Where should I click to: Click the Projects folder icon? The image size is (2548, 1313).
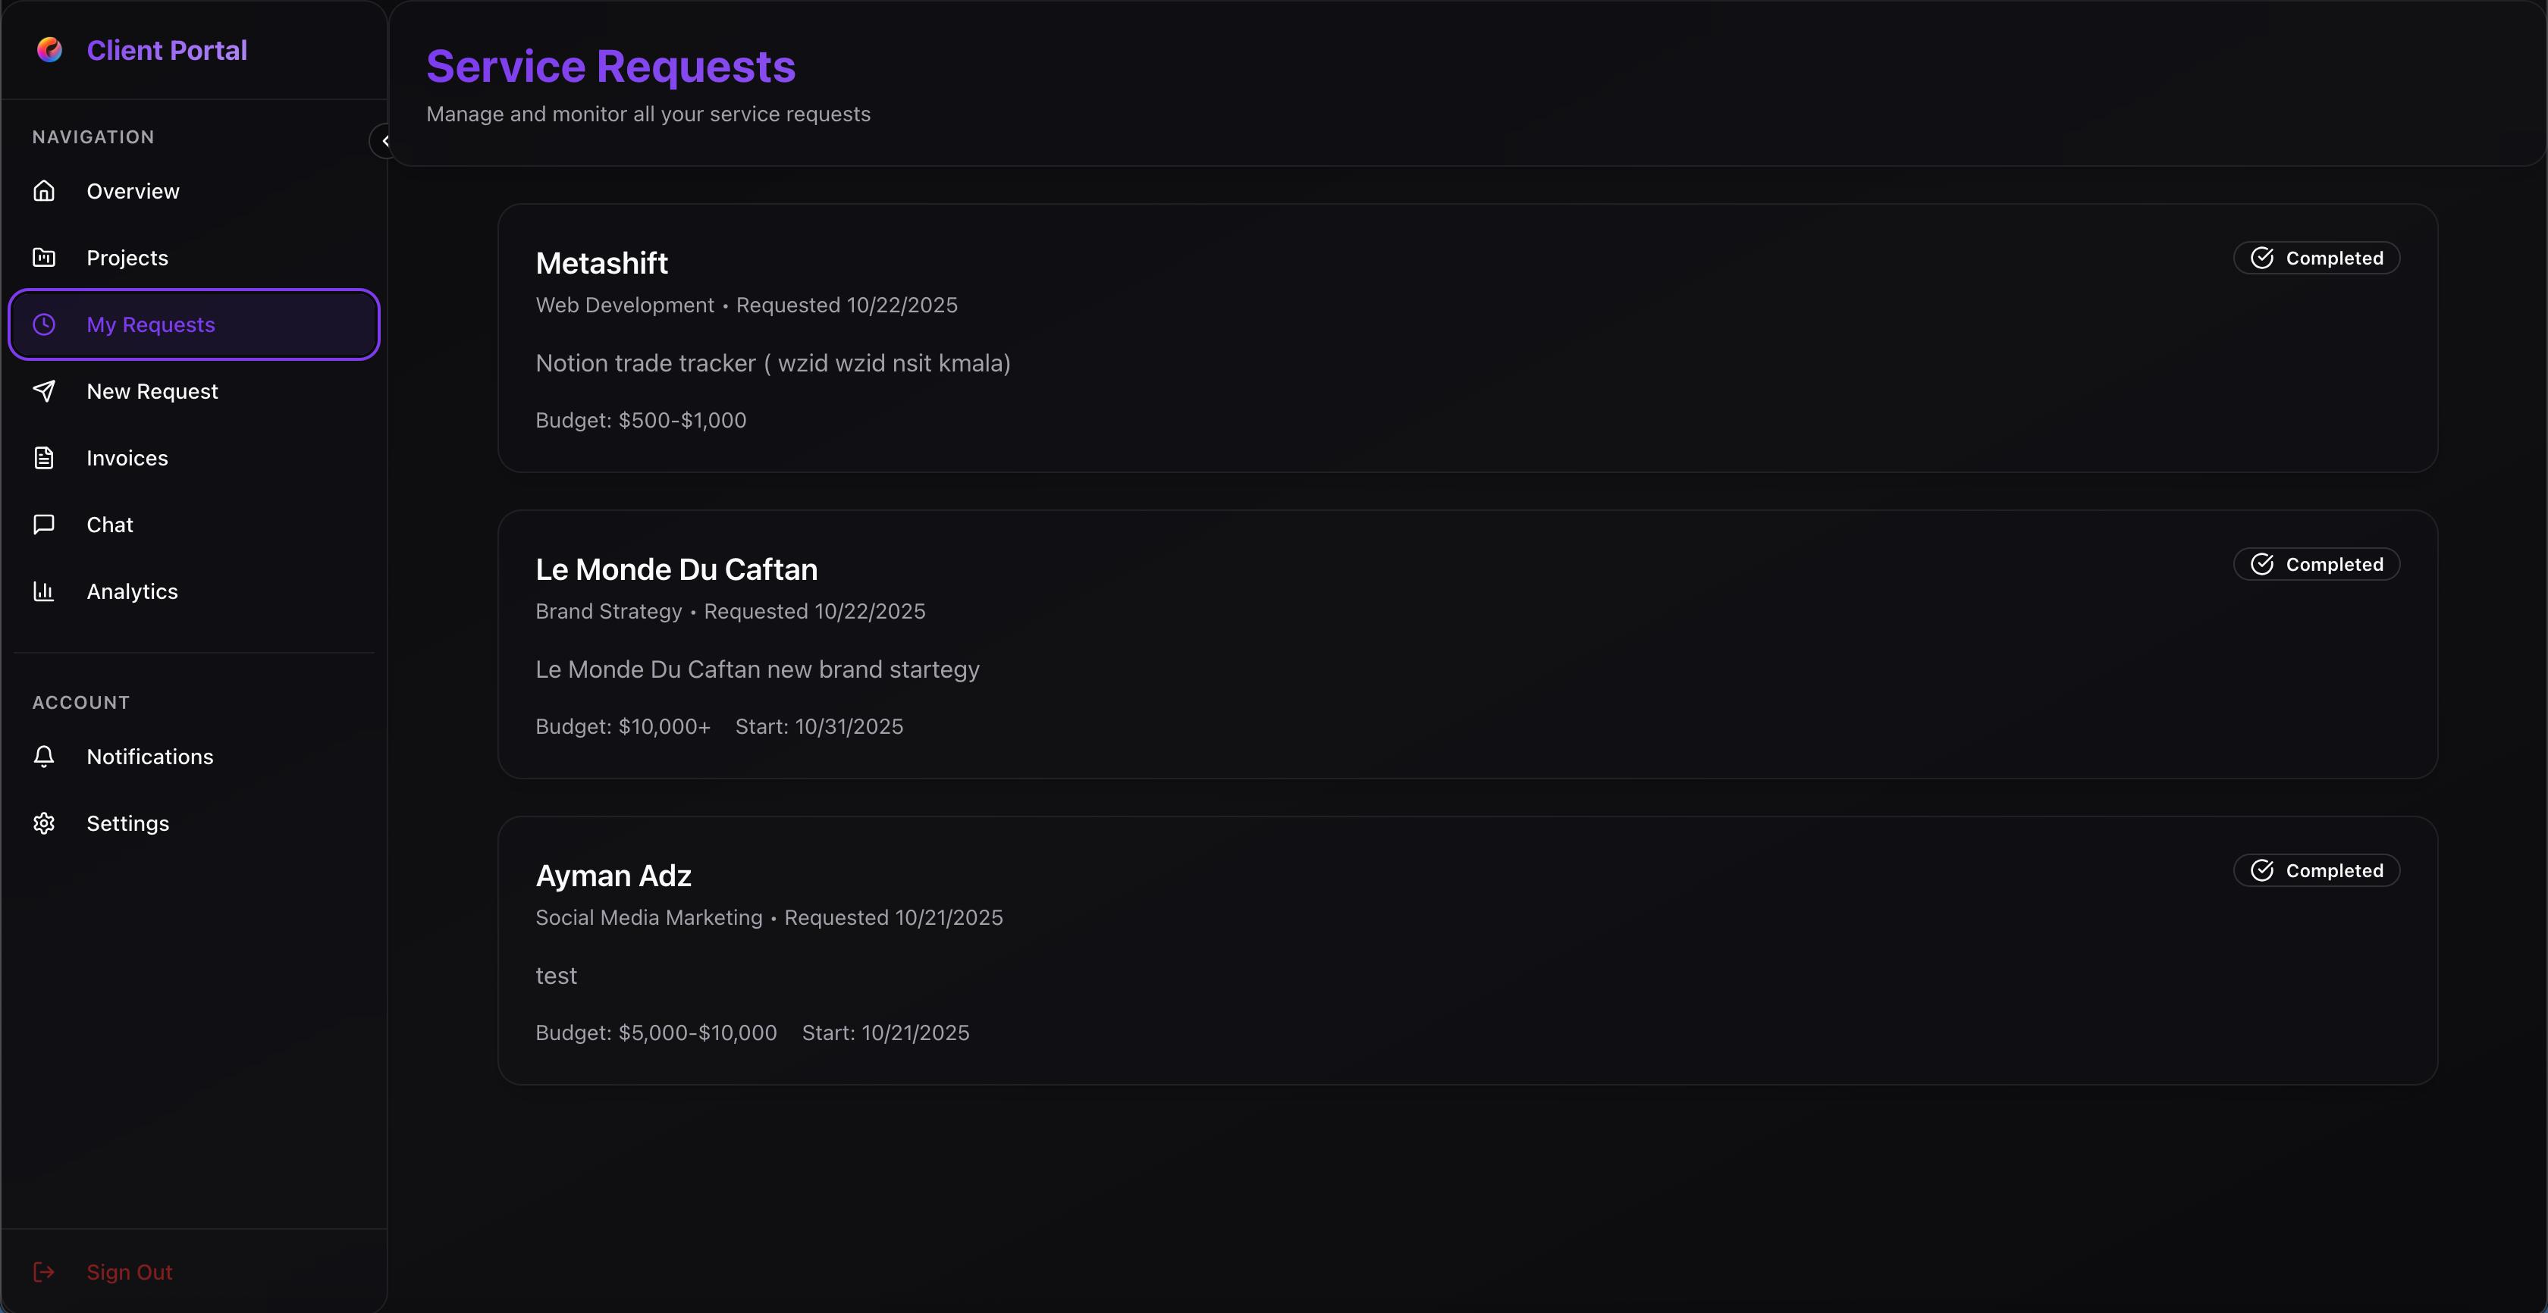pyautogui.click(x=45, y=257)
